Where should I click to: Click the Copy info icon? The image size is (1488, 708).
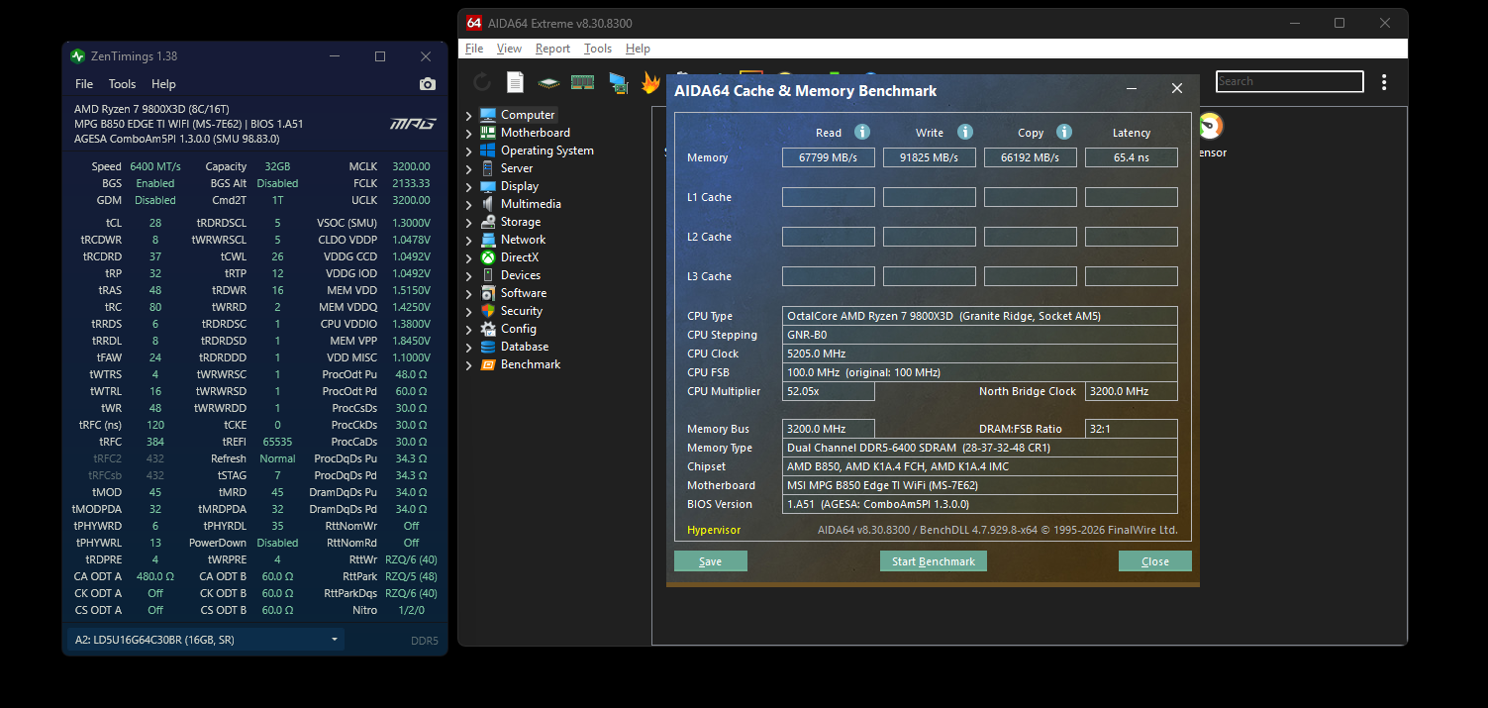coord(1064,132)
